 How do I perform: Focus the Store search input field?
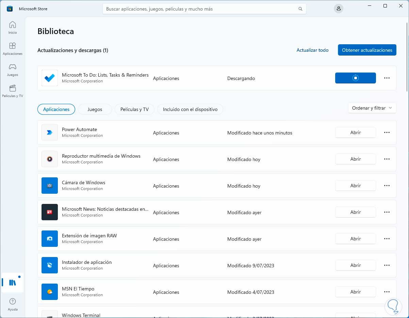[201, 9]
